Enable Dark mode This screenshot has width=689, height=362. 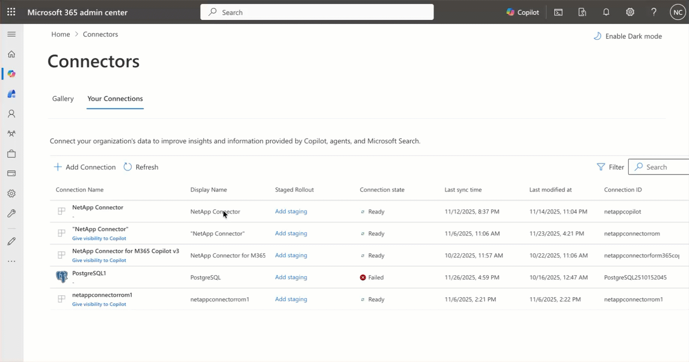627,35
